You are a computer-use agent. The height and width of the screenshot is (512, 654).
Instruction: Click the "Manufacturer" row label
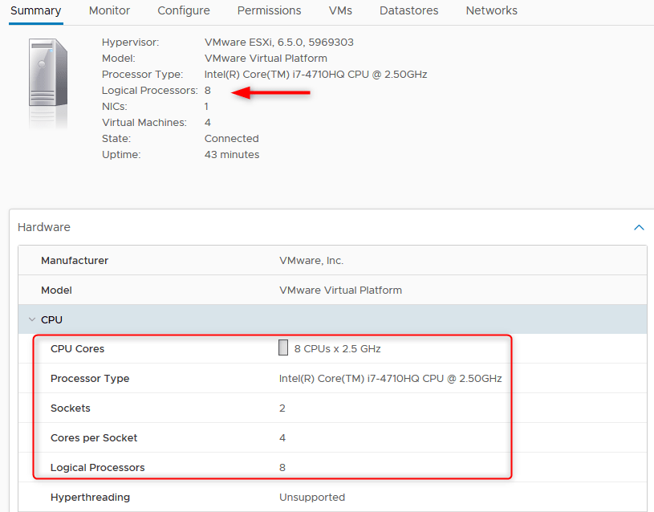point(75,261)
